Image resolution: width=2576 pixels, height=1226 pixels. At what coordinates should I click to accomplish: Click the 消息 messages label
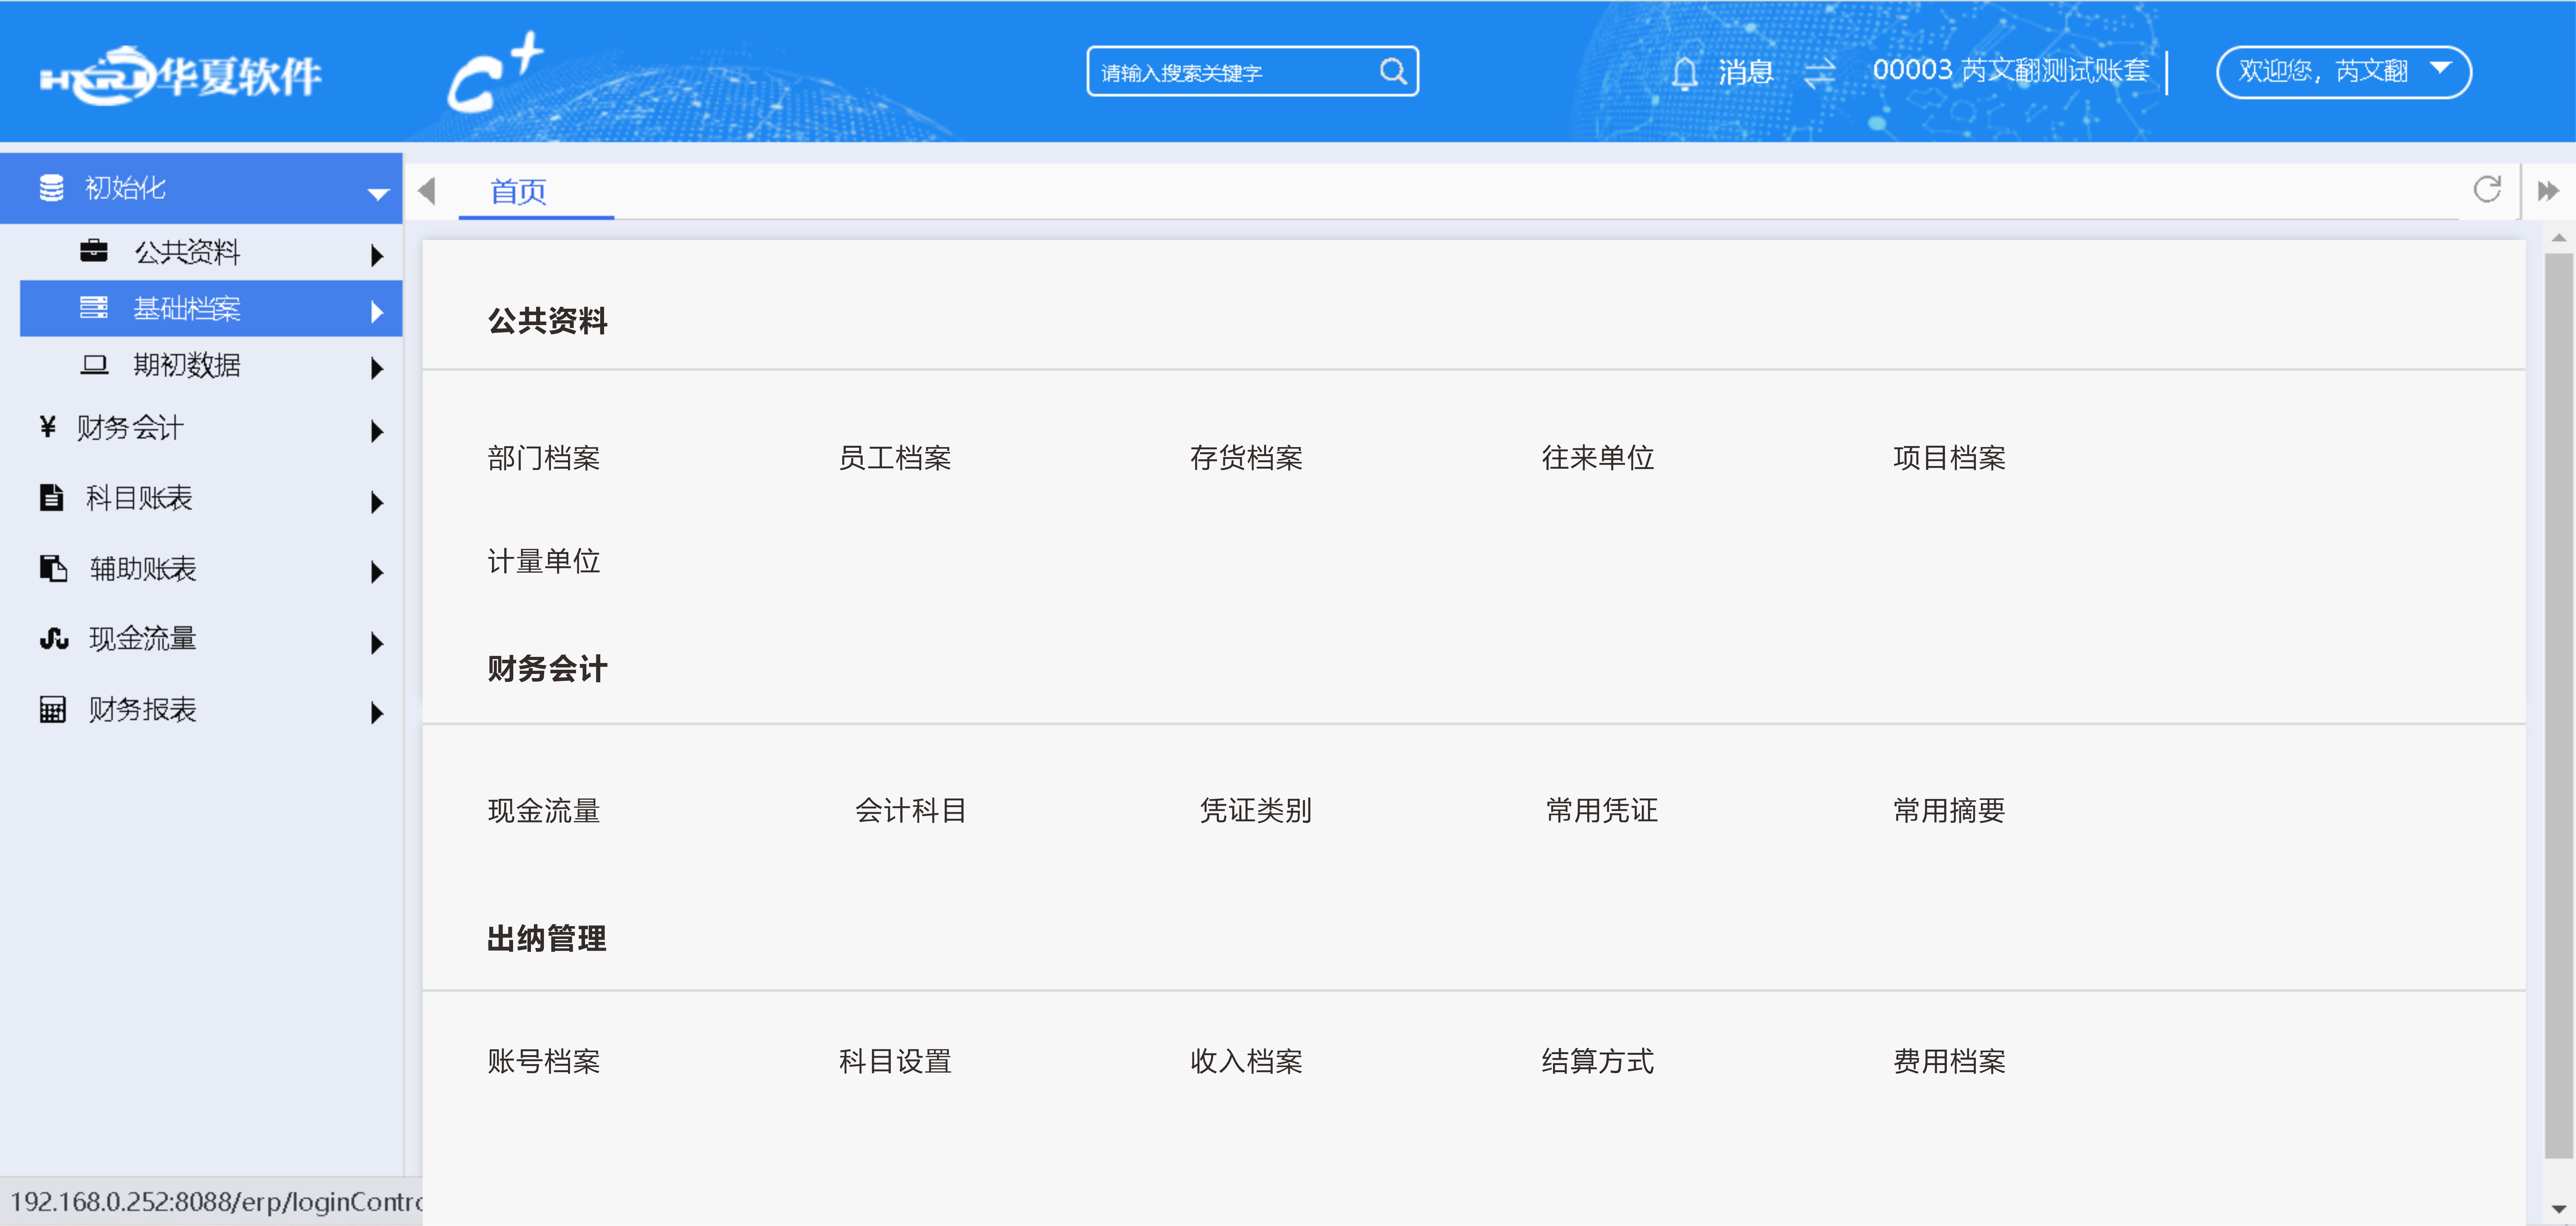tap(1746, 72)
